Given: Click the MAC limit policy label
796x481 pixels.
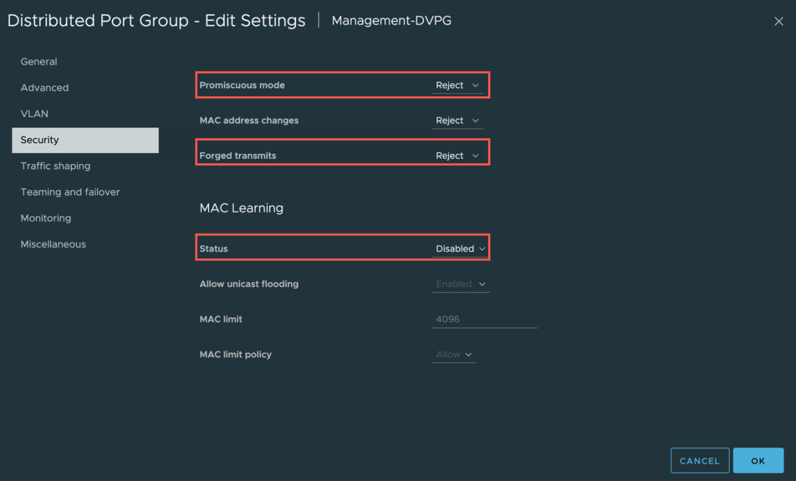Looking at the screenshot, I should 236,355.
